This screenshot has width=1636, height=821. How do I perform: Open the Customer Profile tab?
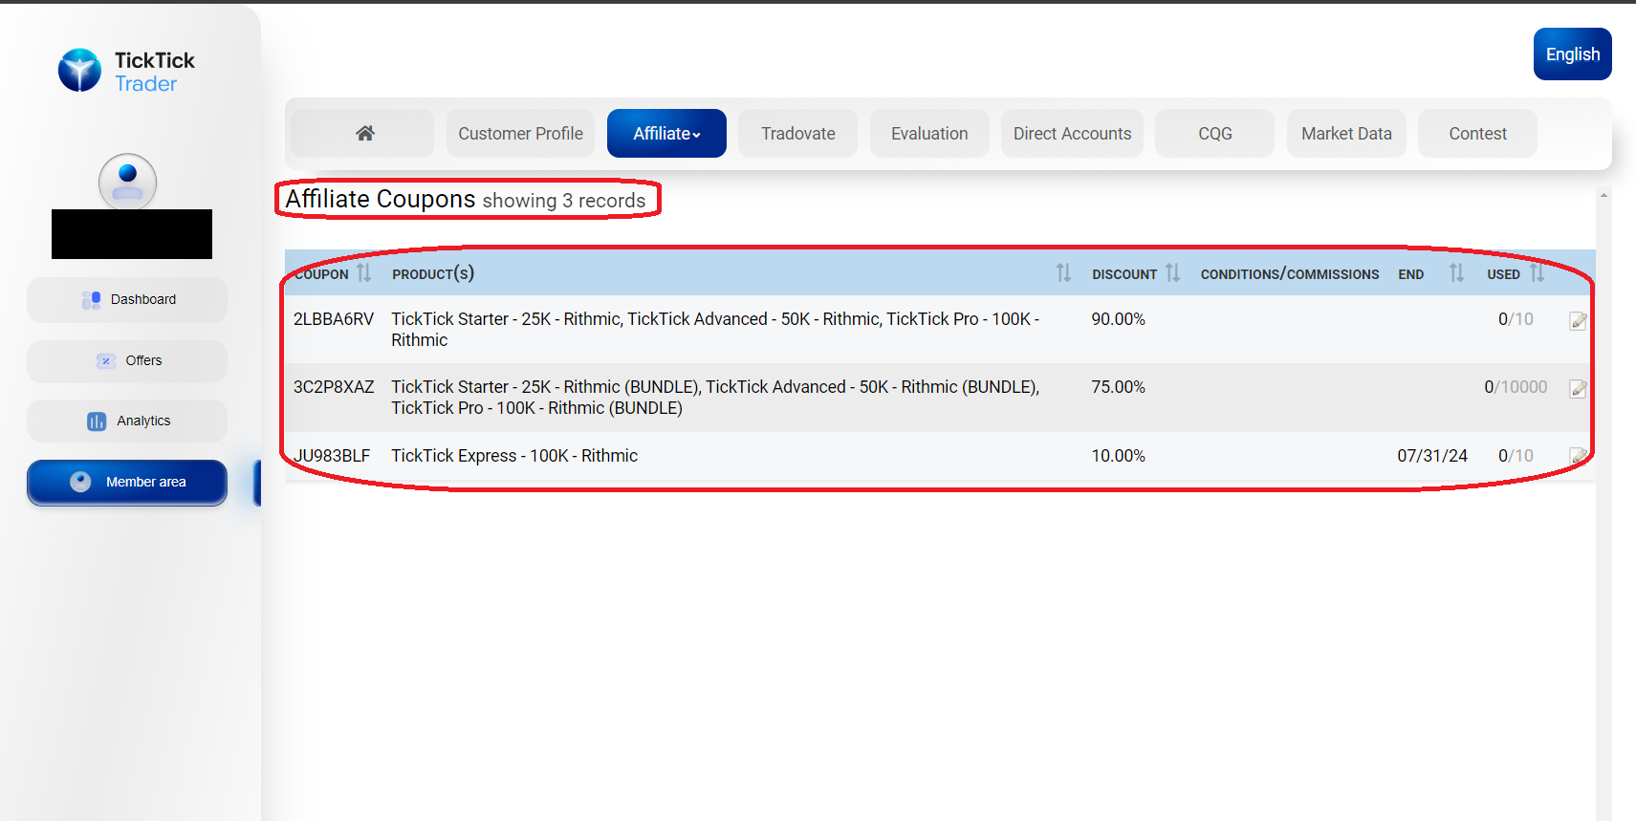(x=520, y=133)
